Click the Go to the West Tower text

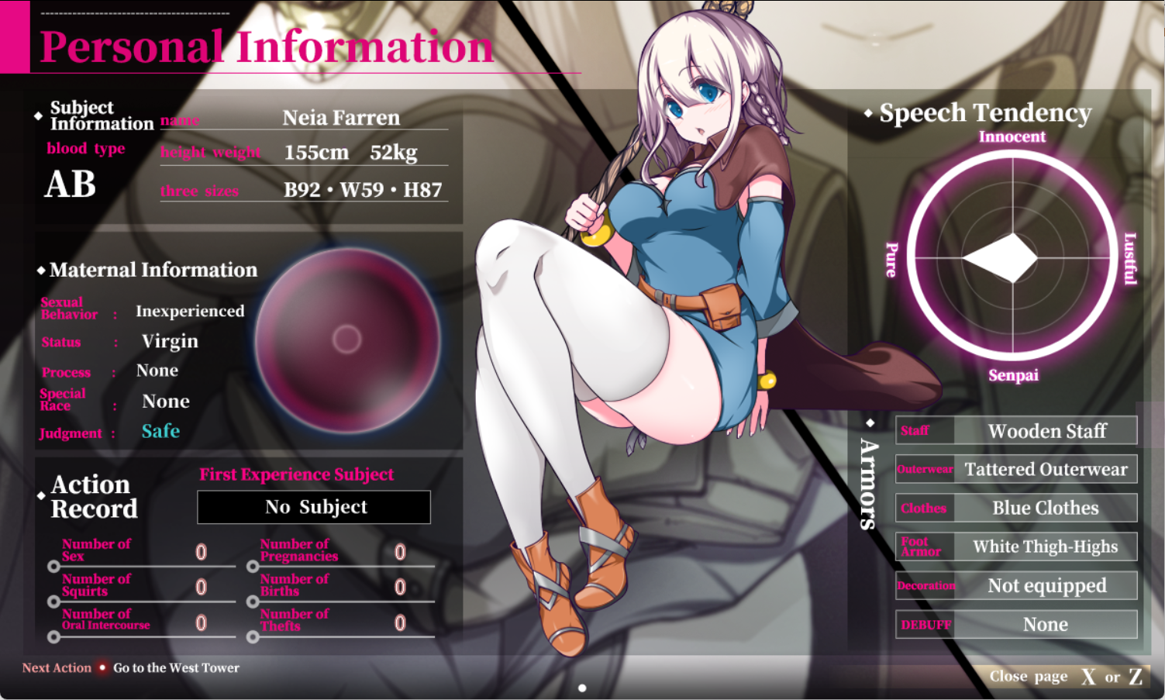pyautogui.click(x=176, y=667)
